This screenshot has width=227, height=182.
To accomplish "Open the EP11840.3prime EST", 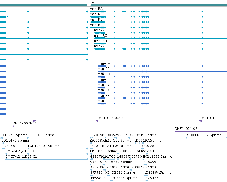I will [103, 151].
